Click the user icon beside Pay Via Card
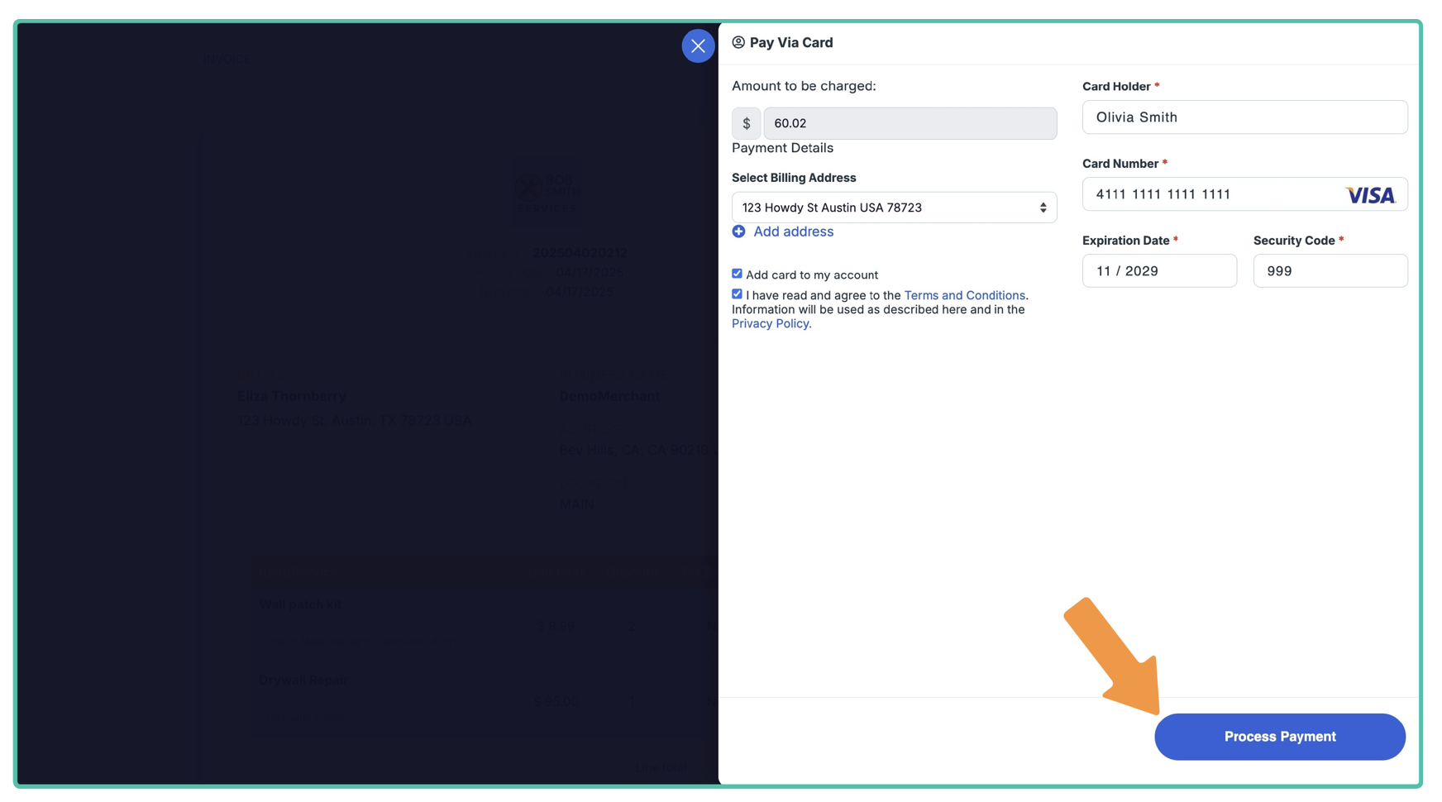This screenshot has width=1442, height=802. click(738, 42)
